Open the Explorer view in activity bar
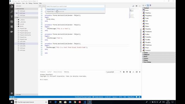The height and width of the screenshot is (104, 185). click(x=12, y=7)
